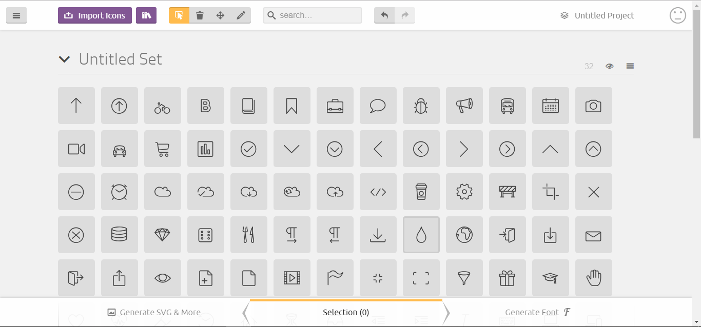Redo the last undone action

pos(405,15)
